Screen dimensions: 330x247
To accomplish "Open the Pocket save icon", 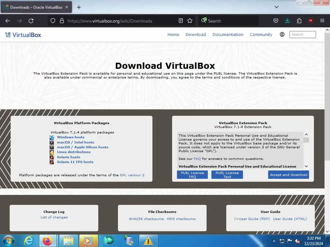I will [276, 21].
